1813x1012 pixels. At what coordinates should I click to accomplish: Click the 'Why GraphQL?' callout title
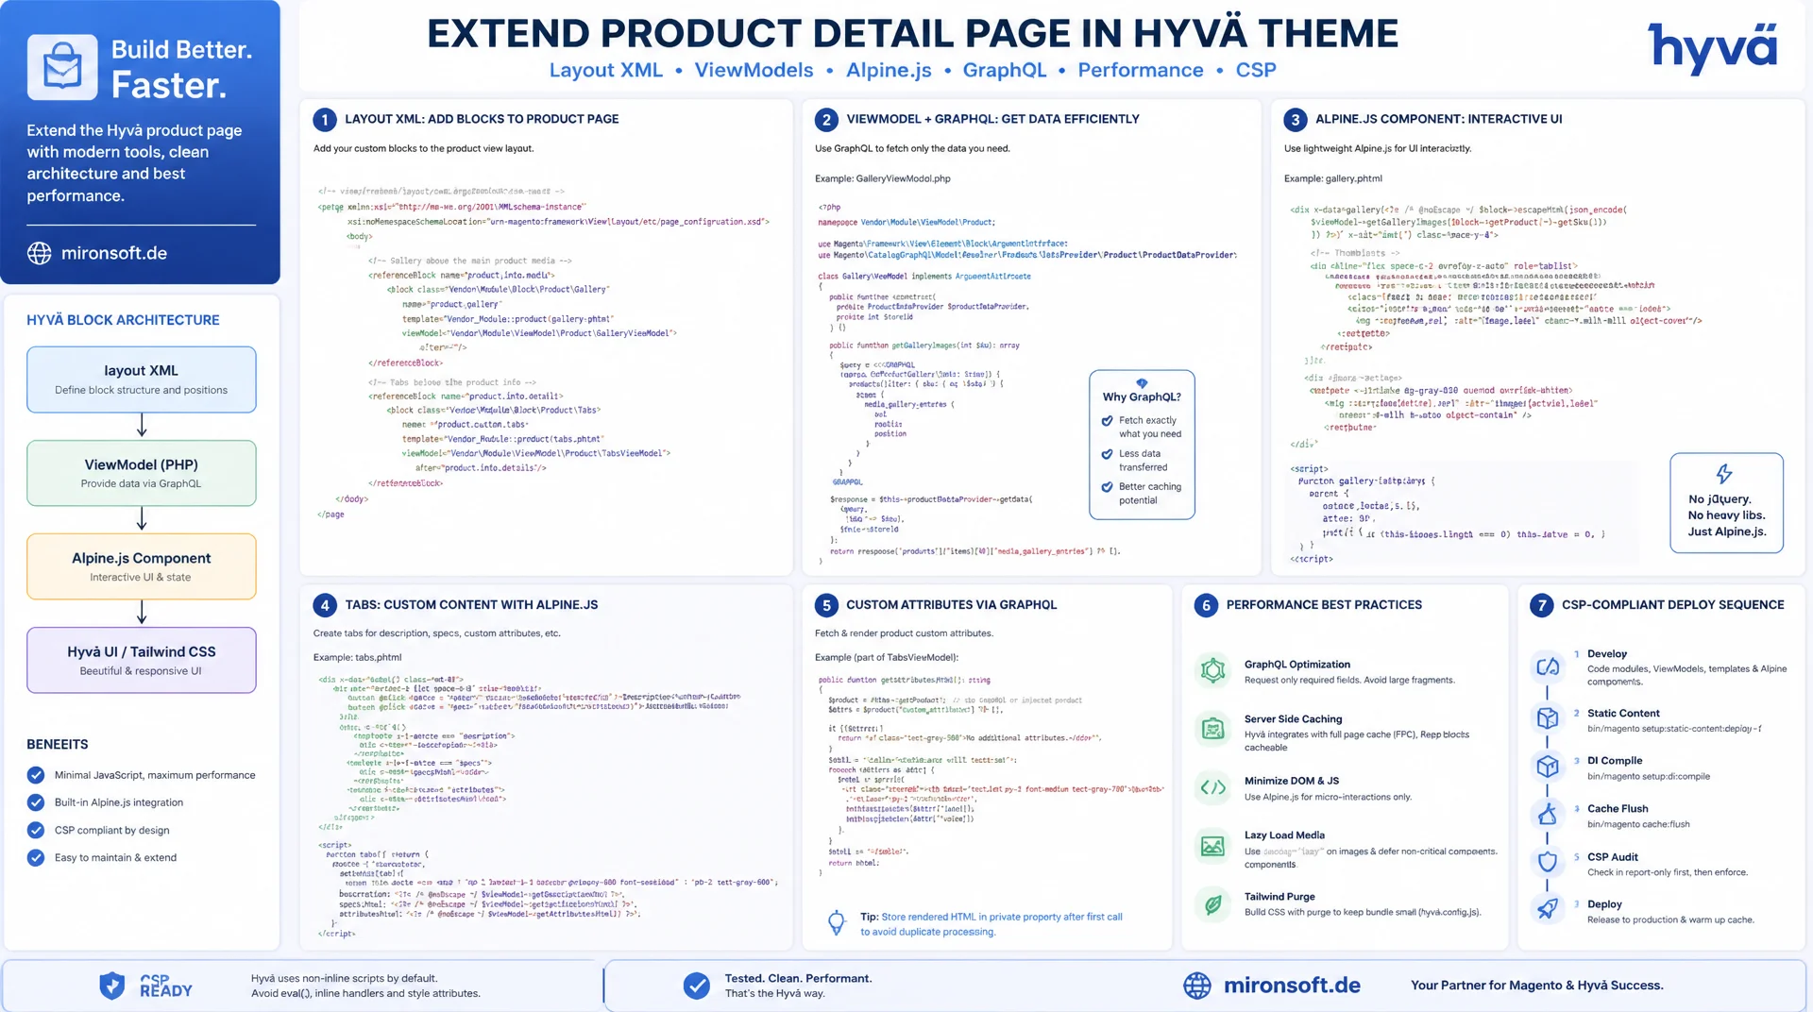point(1142,397)
